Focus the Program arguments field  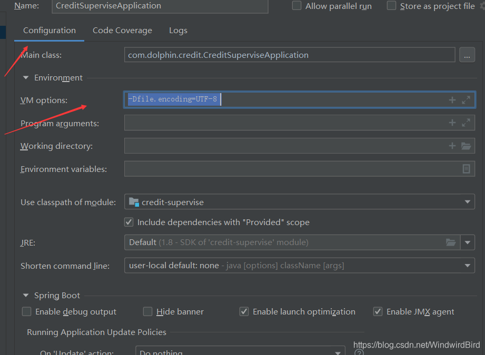(x=300, y=123)
